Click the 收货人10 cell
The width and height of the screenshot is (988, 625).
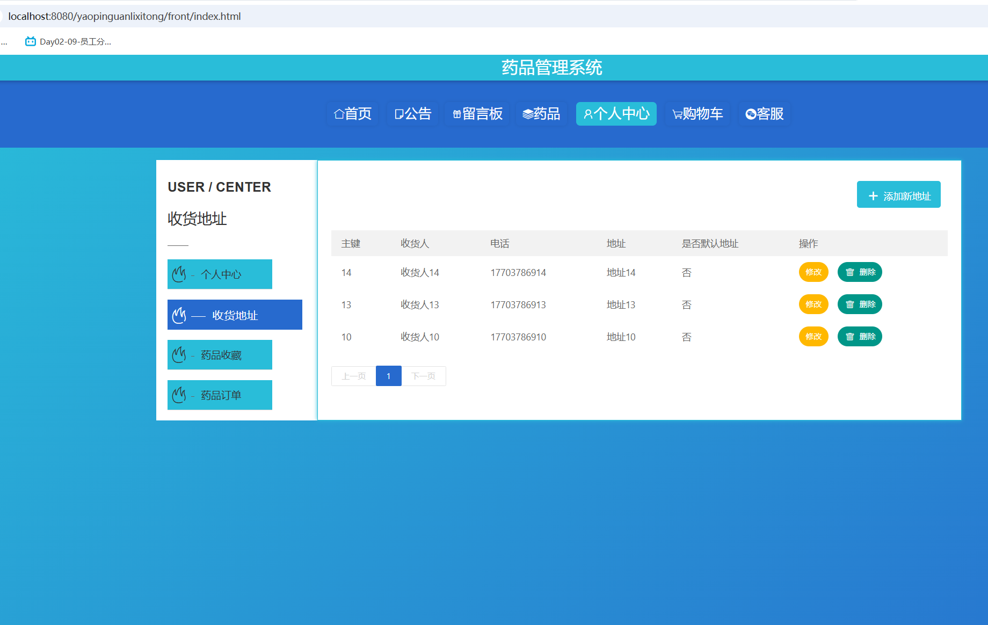tap(420, 337)
